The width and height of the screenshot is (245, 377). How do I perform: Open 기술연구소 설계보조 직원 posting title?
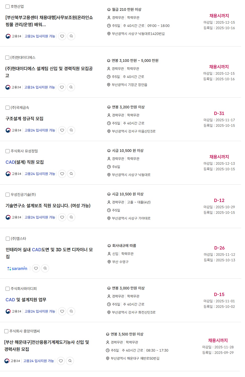point(48,206)
